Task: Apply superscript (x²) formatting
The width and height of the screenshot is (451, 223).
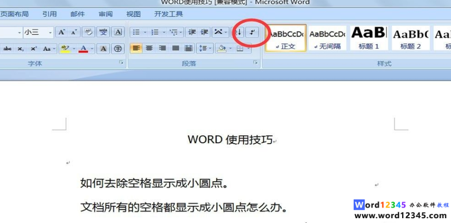Action: pyautogui.click(x=34, y=48)
